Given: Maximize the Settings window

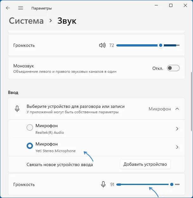Looking at the screenshot, I should (x=171, y=5).
